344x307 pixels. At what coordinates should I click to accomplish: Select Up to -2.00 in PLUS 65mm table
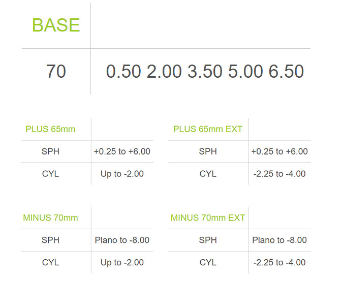[122, 174]
